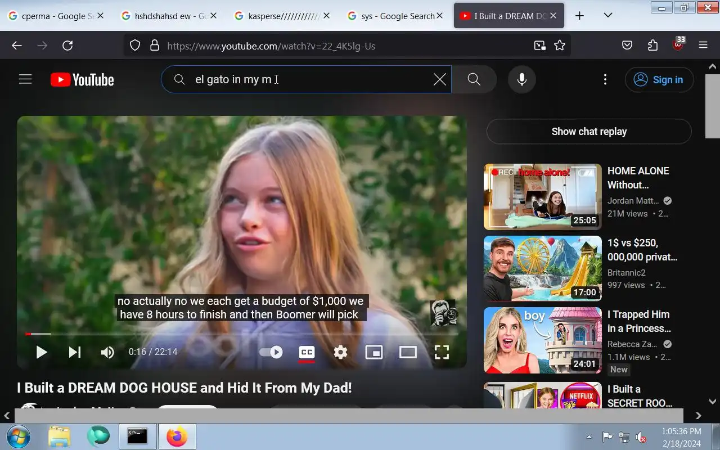Image resolution: width=720 pixels, height=450 pixels.
Task: Open Jordan Matter channel name link
Action: pos(633,201)
